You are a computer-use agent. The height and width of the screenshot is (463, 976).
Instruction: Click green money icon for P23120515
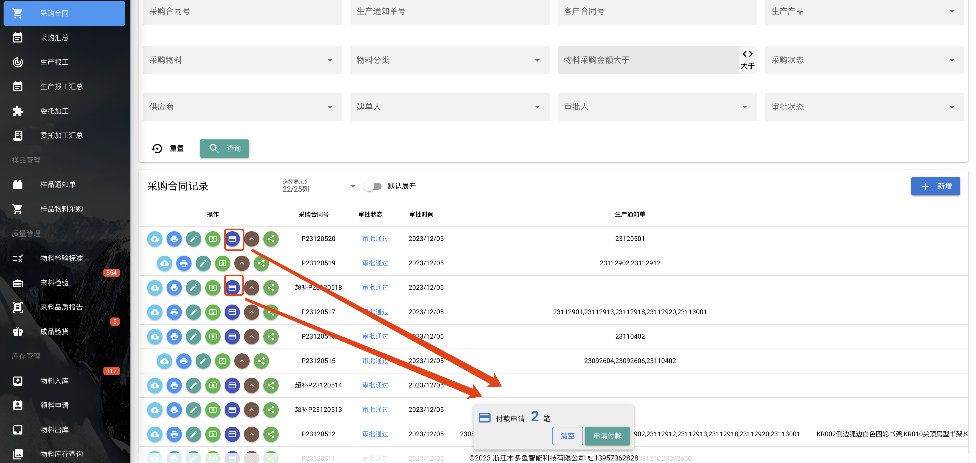click(223, 361)
